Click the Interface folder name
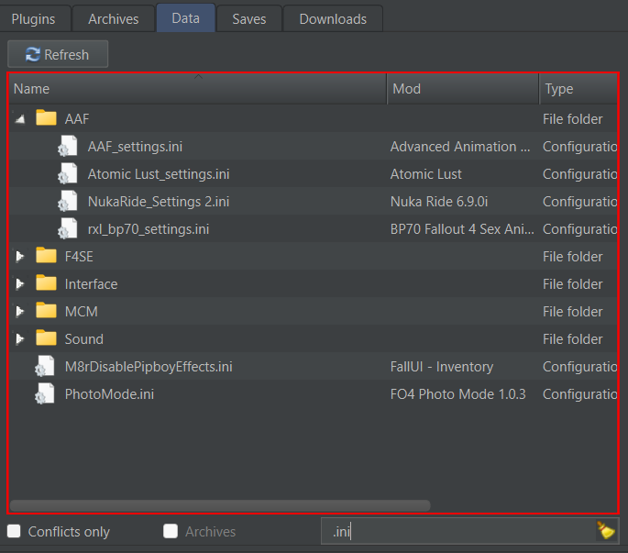The width and height of the screenshot is (628, 553). (x=92, y=284)
